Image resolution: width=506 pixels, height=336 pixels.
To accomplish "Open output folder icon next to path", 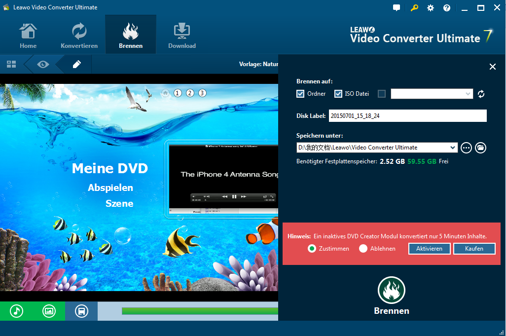I will click(x=481, y=148).
